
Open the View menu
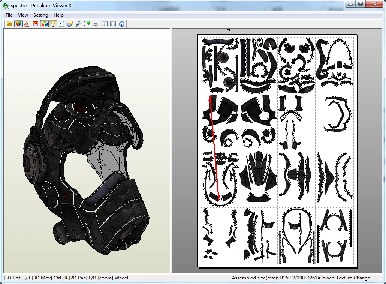pyautogui.click(x=23, y=15)
